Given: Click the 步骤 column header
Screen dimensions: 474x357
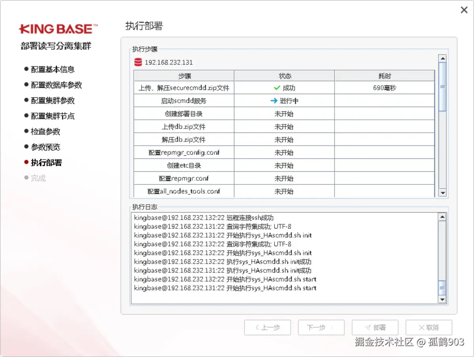Looking at the screenshot, I should point(184,76).
